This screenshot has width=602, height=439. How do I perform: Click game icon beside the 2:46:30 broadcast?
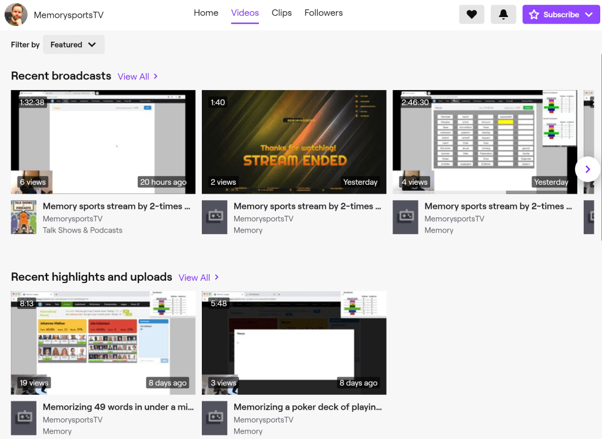[x=405, y=217]
